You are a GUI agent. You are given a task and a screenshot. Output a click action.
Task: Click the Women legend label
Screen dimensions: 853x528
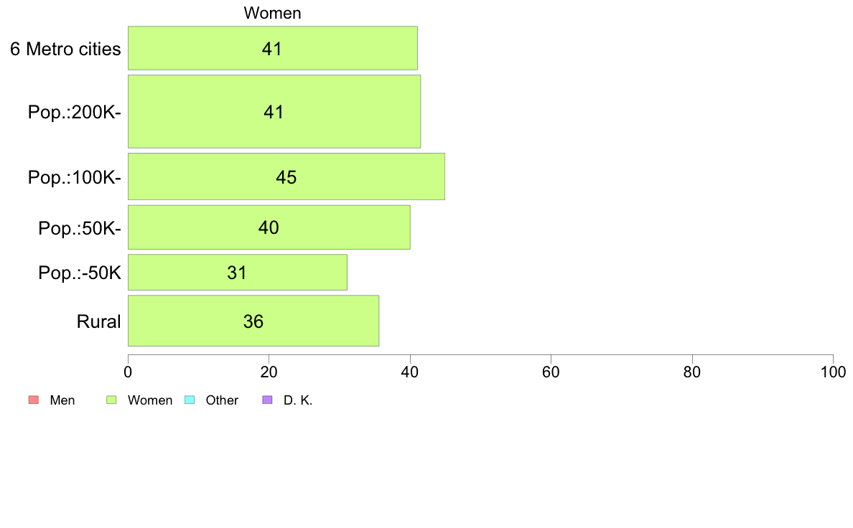click(149, 400)
